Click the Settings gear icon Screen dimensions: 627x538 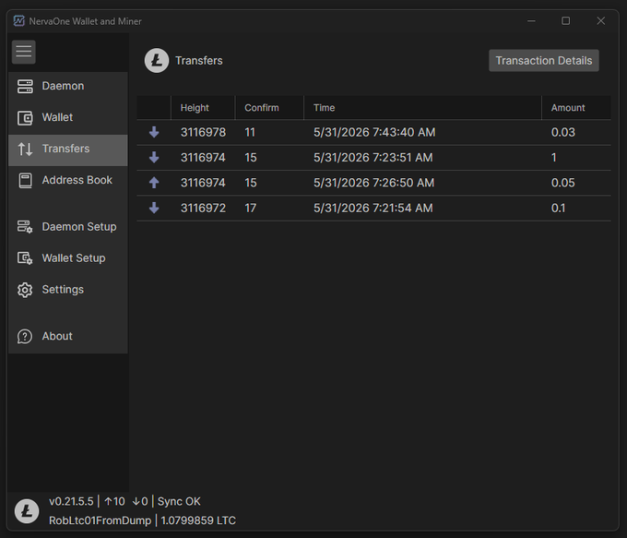(x=25, y=290)
